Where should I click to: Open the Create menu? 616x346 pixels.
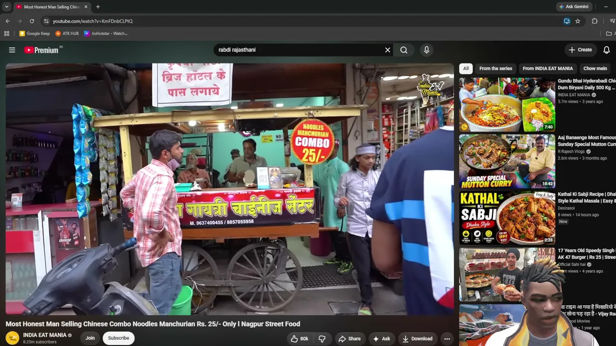tap(580, 50)
